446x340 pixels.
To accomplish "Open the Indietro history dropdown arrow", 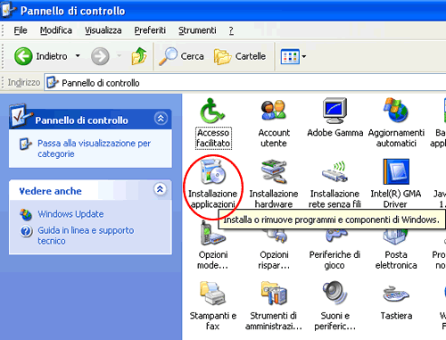I will point(78,55).
